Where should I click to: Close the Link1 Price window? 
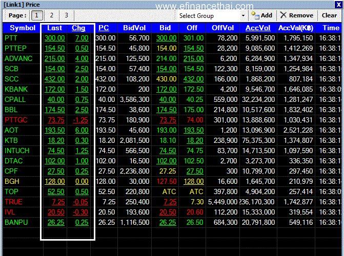(x=338, y=5)
